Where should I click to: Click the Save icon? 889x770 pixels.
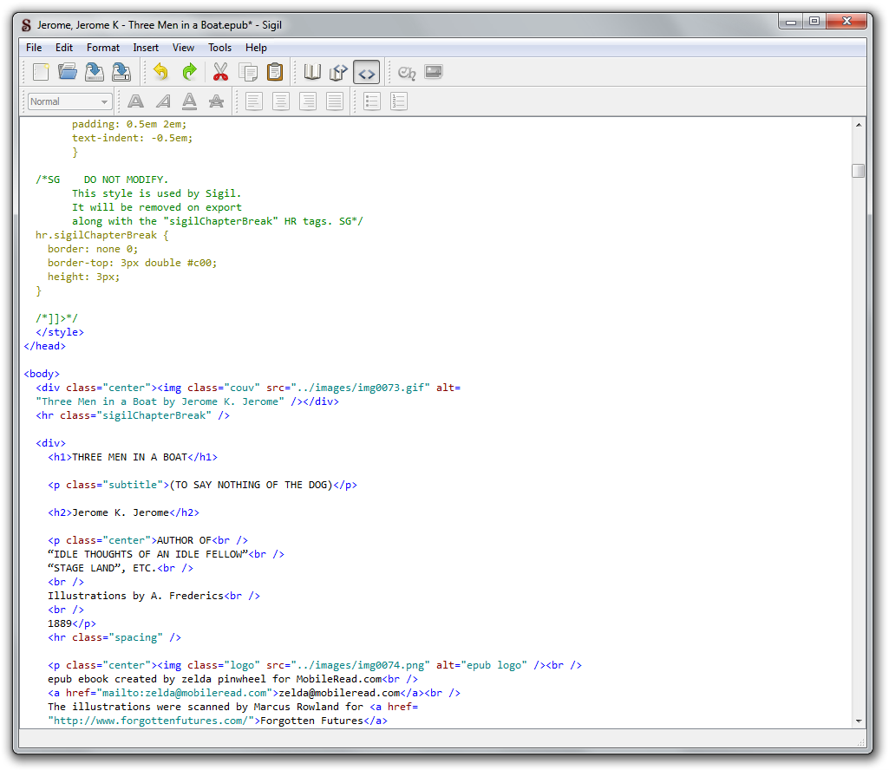click(95, 72)
